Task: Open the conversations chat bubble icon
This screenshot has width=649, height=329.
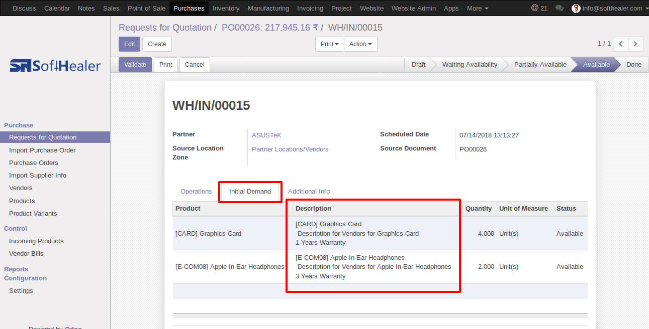Action: point(559,8)
